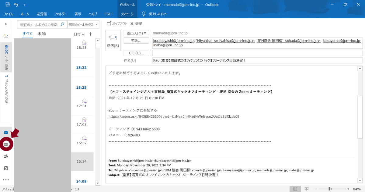
Task: Click the message body scrollbar up arrow
Action: (x=360, y=69)
